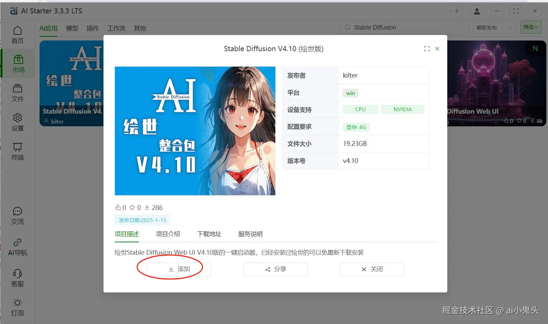Click the download count icon showing 286

click(147, 207)
